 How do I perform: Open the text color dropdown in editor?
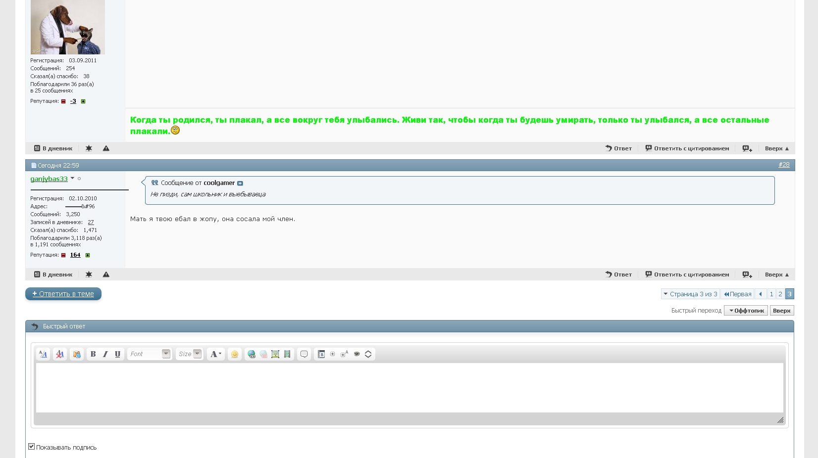tap(216, 354)
